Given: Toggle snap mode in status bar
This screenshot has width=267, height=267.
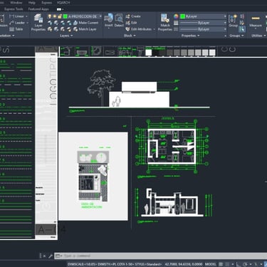Looking at the screenshot, I should [227, 264].
